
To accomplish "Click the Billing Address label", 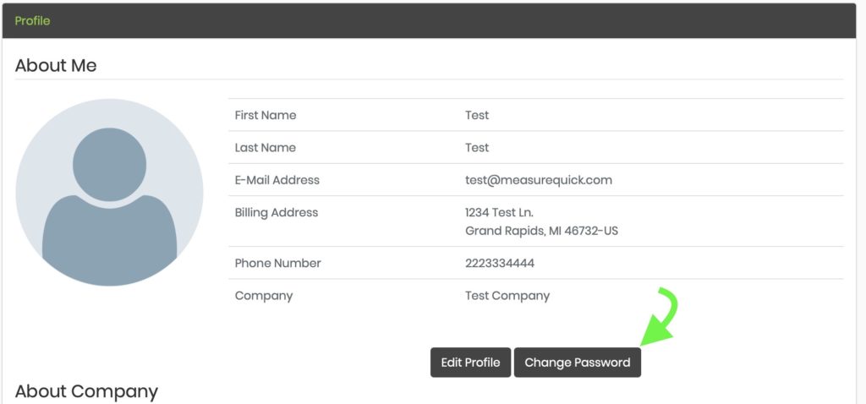I will pos(277,212).
